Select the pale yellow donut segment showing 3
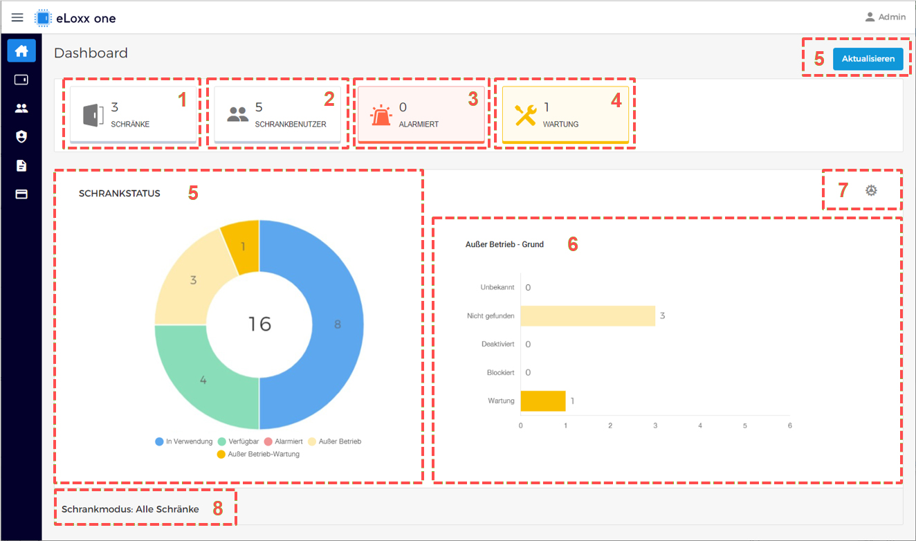The height and width of the screenshot is (541, 916). tap(193, 280)
